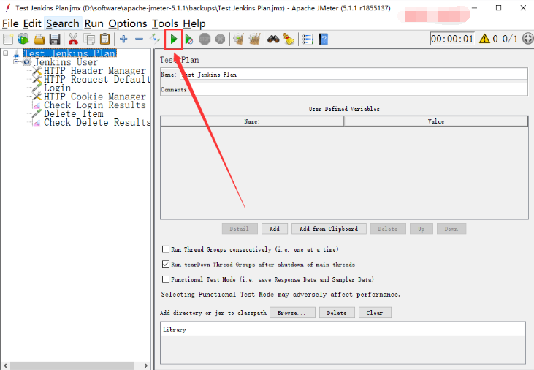The height and width of the screenshot is (370, 534).
Task: Click the remote engine status icon
Action: 528,39
